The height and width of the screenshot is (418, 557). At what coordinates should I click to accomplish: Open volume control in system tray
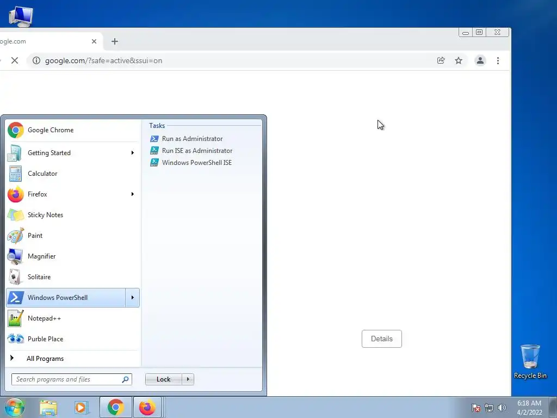502,408
